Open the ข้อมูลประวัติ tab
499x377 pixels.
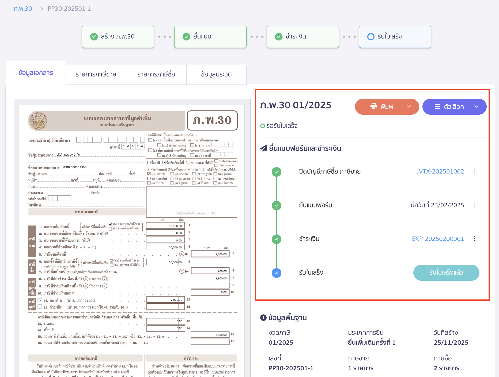point(216,74)
